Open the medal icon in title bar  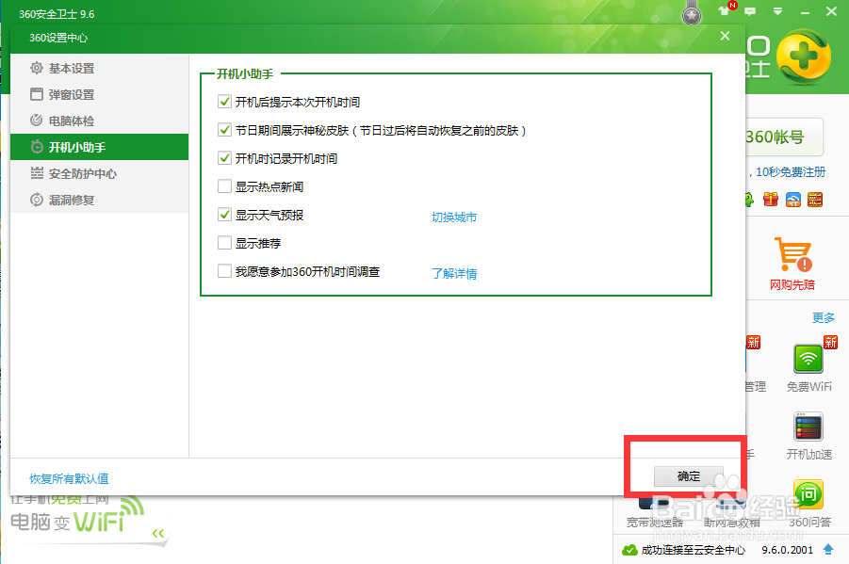pyautogui.click(x=692, y=15)
